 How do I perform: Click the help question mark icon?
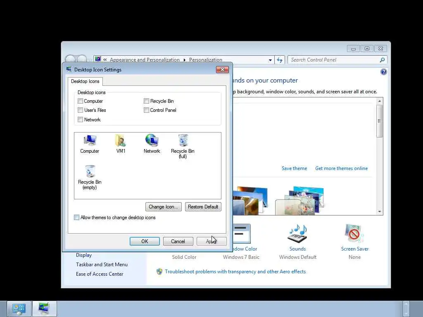383,72
